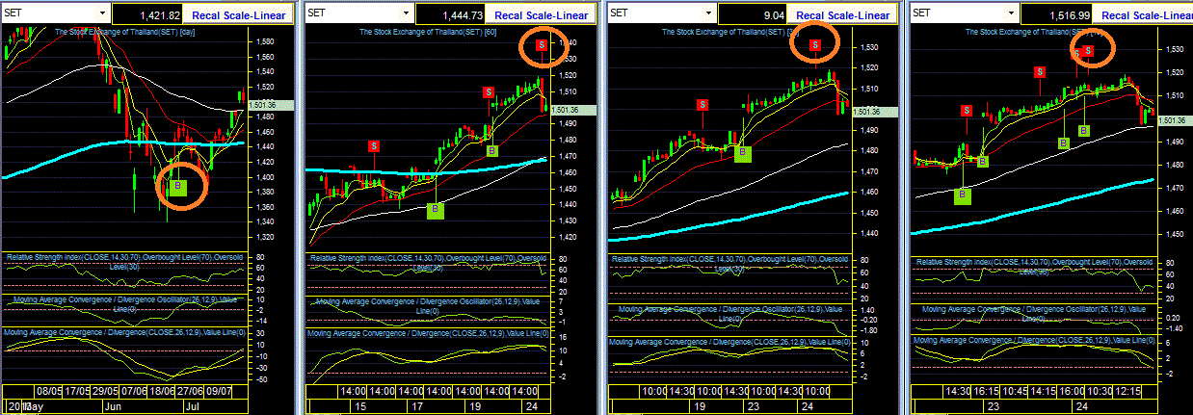Select the middle Sell marker in the 60-minute chart
The width and height of the screenshot is (1193, 415).
[x=489, y=91]
